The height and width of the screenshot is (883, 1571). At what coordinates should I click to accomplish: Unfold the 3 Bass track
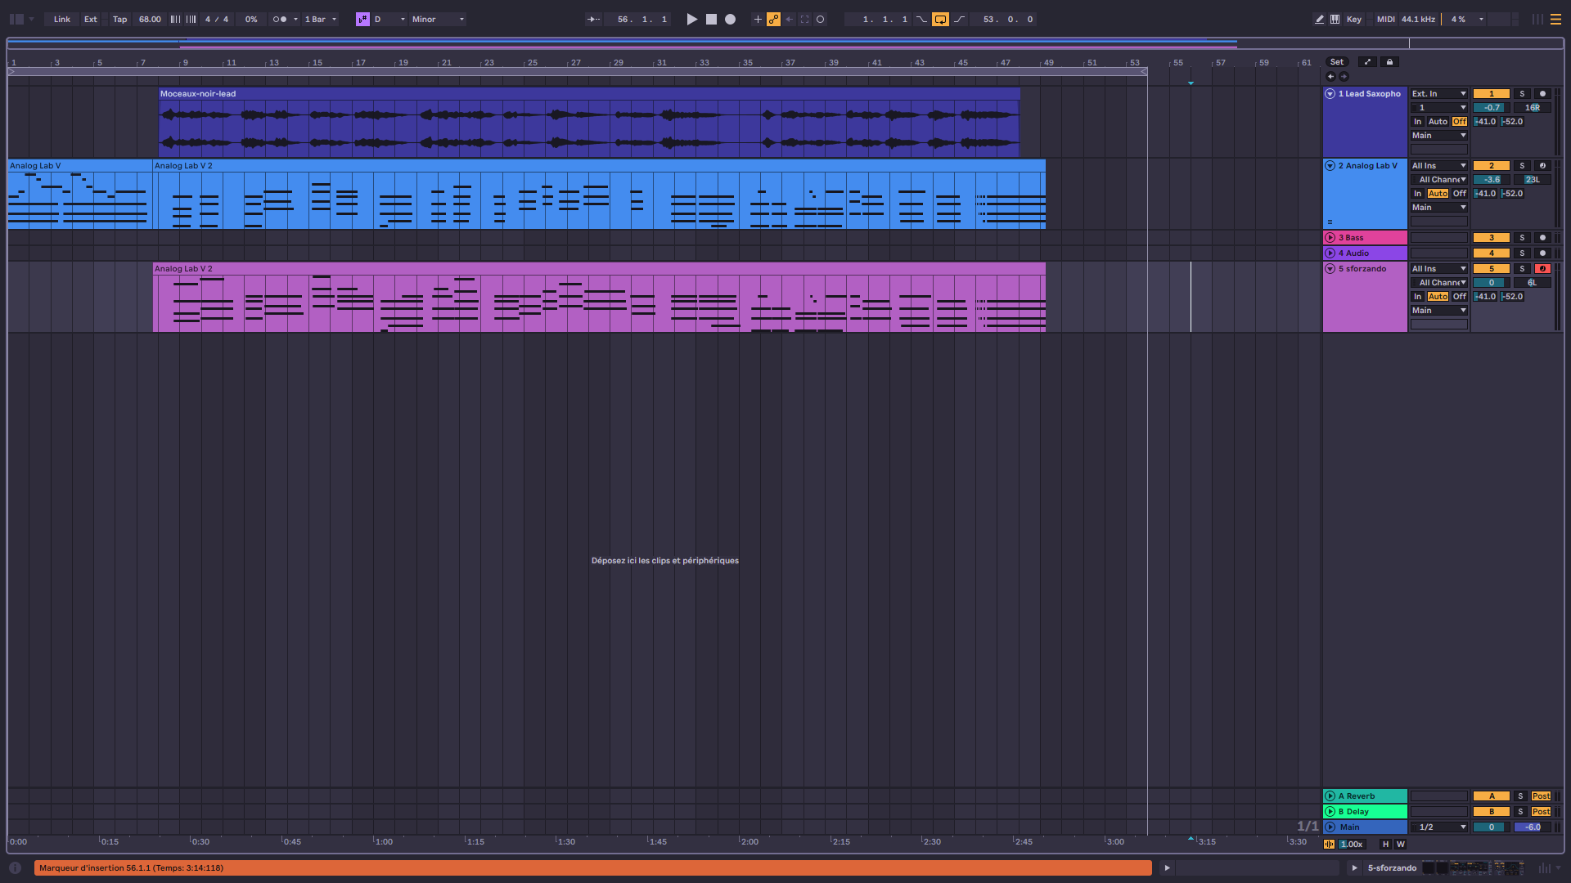(x=1330, y=238)
